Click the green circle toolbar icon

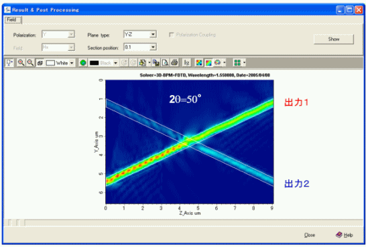coord(83,63)
